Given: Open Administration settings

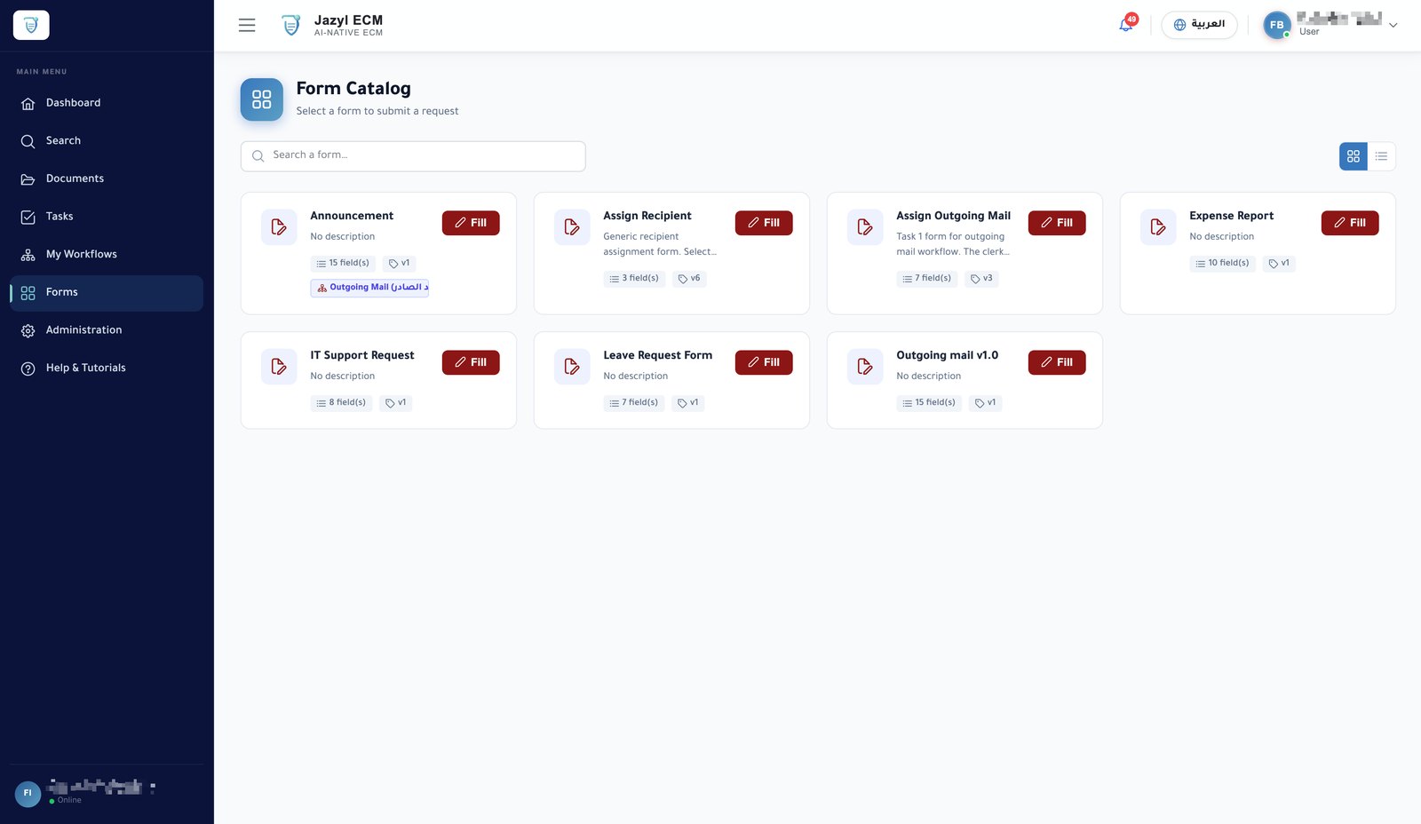Looking at the screenshot, I should click(107, 330).
